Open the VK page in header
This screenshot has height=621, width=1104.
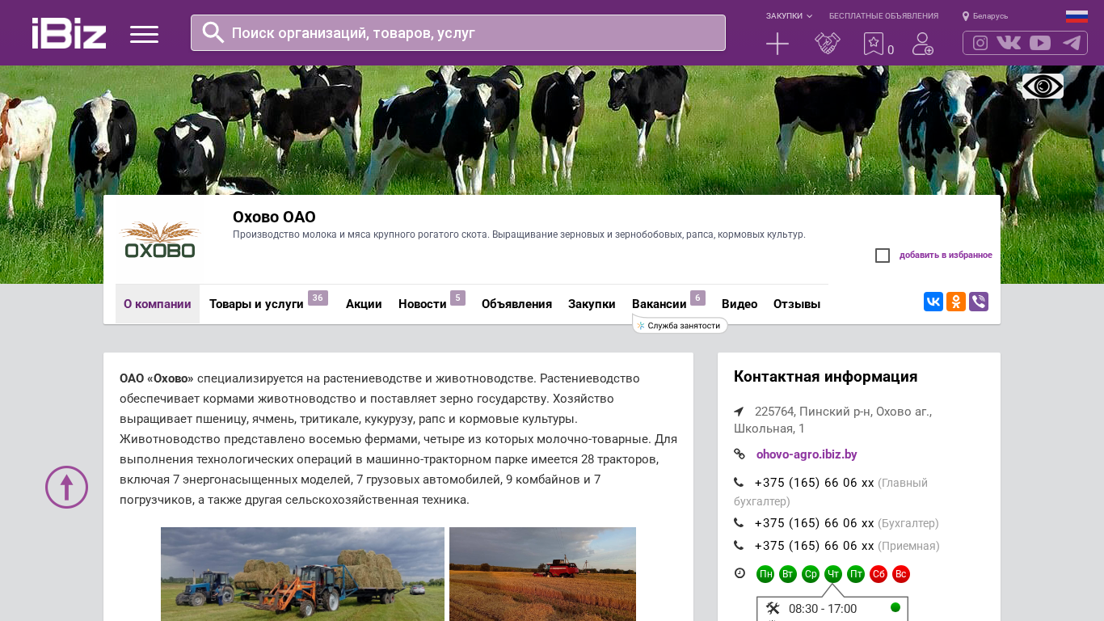(1009, 43)
